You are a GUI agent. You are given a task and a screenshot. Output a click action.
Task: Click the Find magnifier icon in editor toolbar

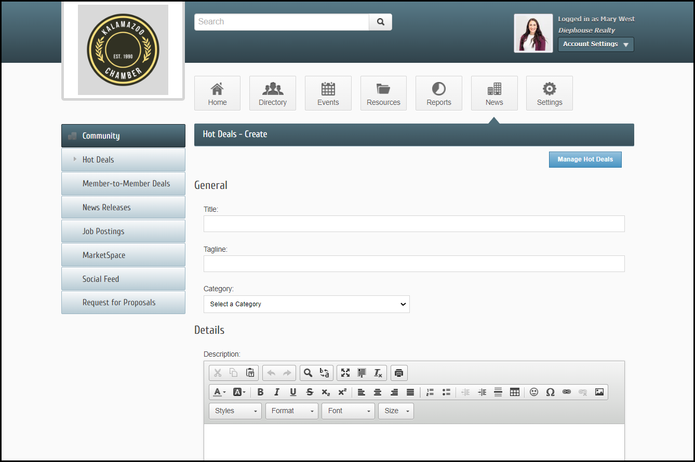(308, 373)
